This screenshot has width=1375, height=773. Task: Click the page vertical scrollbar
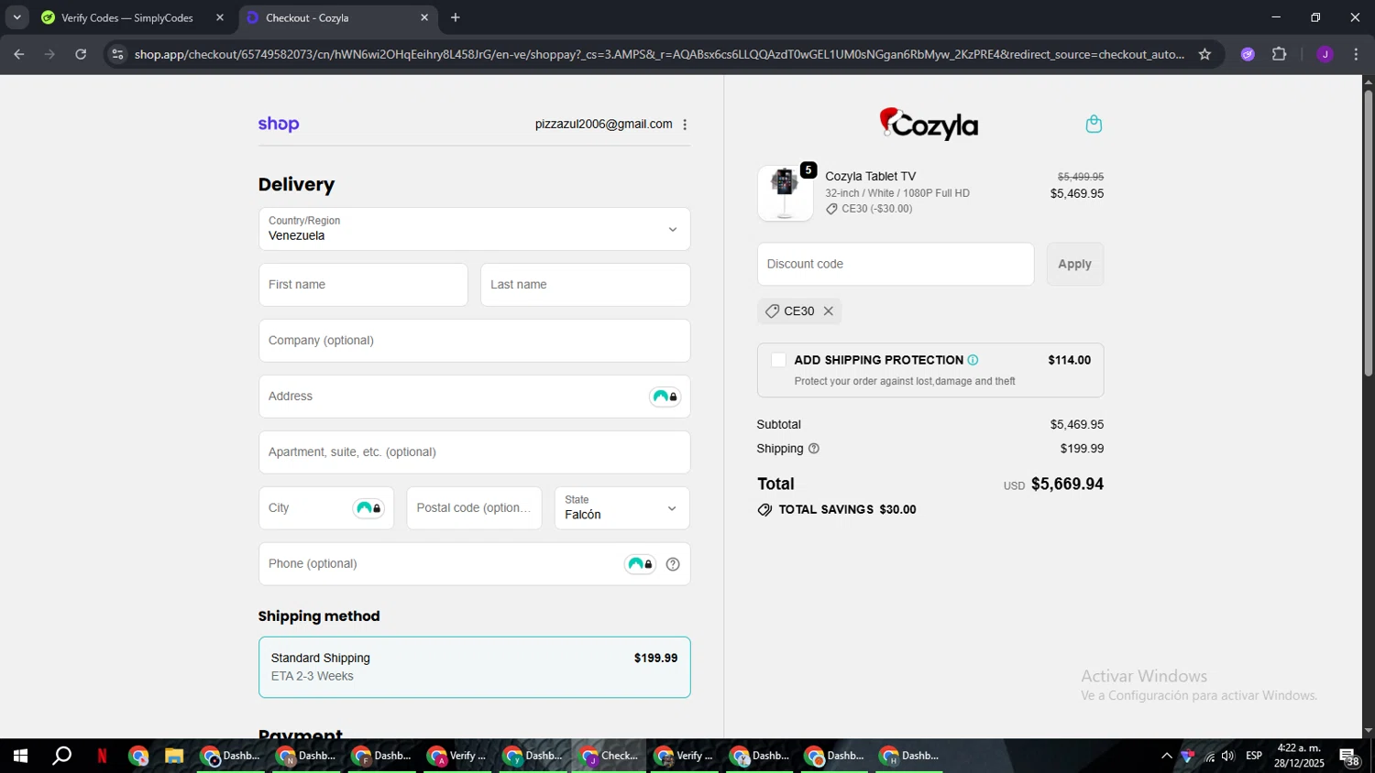click(1368, 234)
